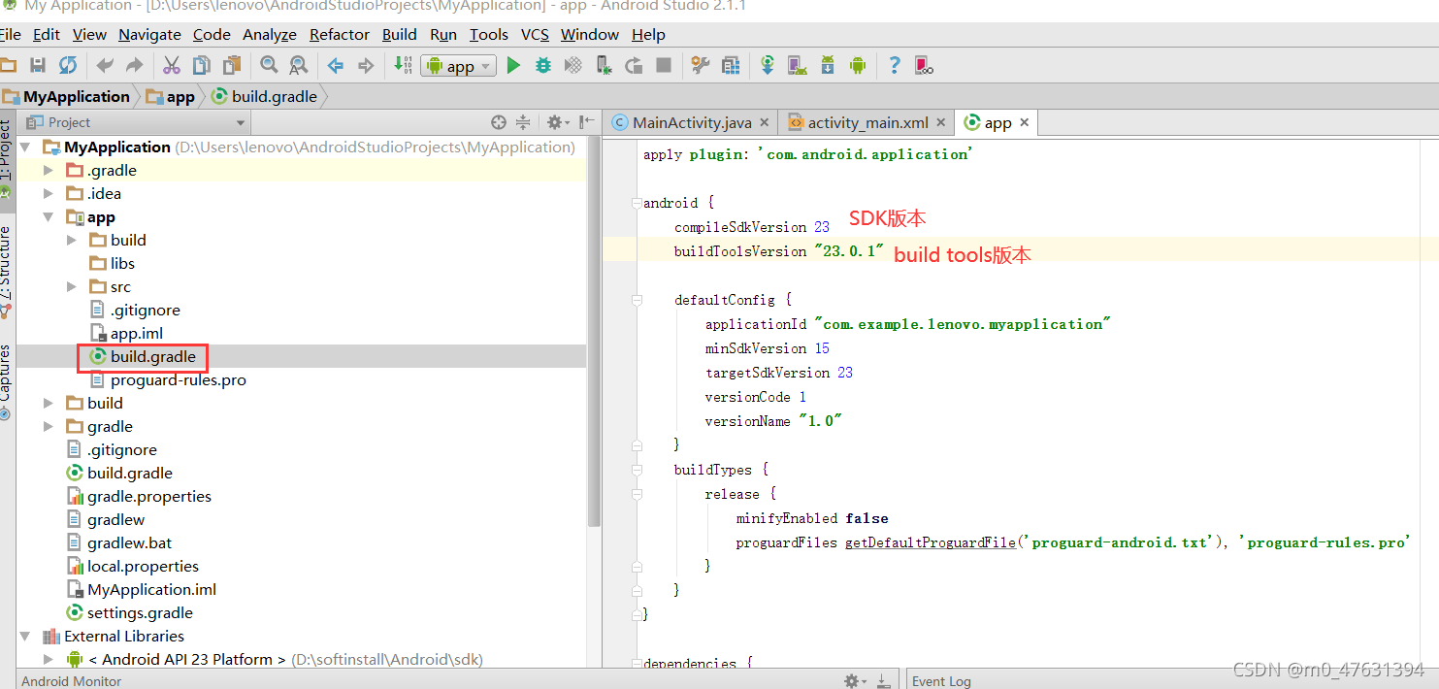Open the Project view selector dropdown
Viewport: 1439px width, 689px height.
click(136, 122)
